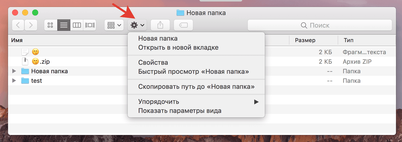The width and height of the screenshot is (402, 142).
Task: Select Открыть в новой вкладке
Action: click(178, 48)
